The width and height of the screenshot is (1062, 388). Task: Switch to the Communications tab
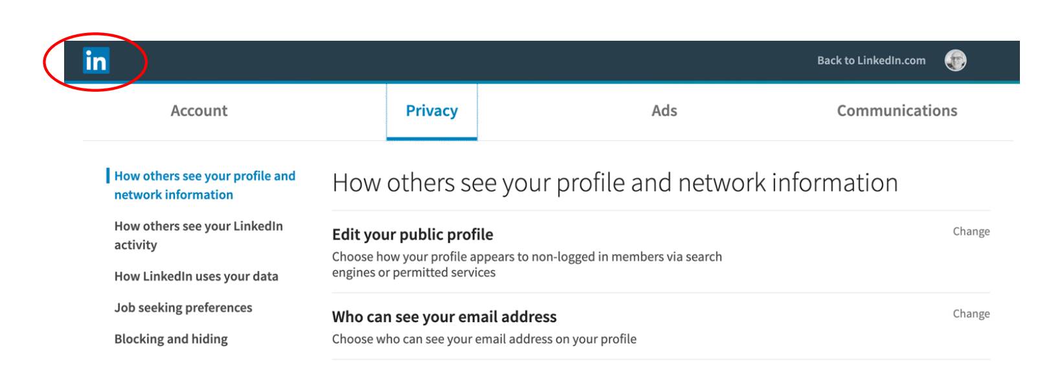click(x=897, y=111)
